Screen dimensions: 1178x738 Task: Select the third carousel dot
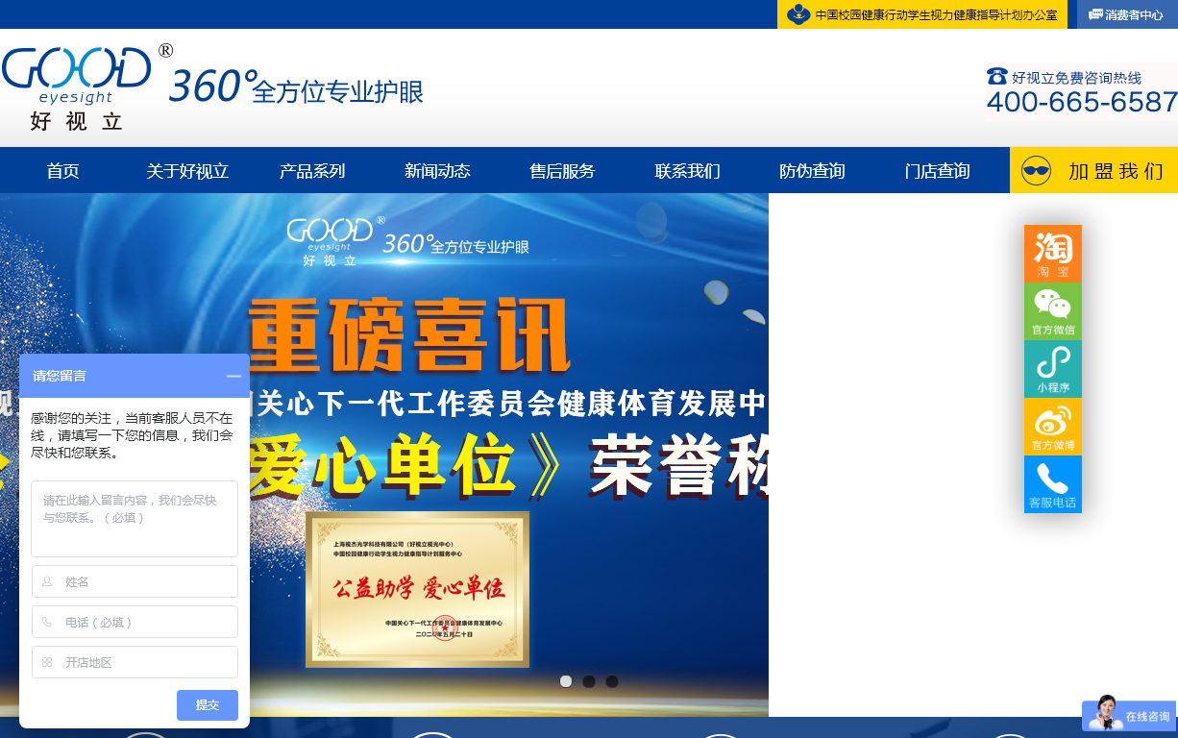(x=612, y=681)
